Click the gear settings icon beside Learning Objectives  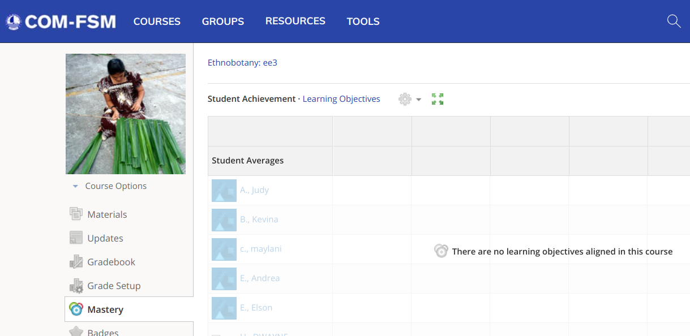(x=405, y=99)
